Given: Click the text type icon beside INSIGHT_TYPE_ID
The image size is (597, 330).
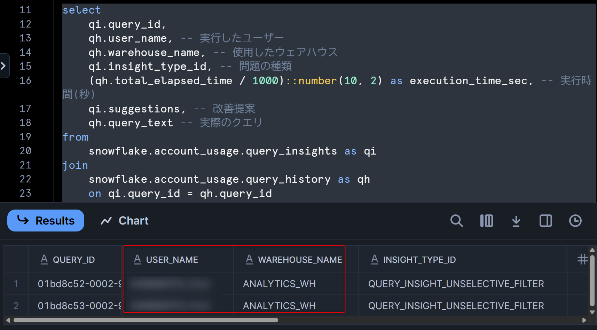Looking at the screenshot, I should click(x=375, y=259).
